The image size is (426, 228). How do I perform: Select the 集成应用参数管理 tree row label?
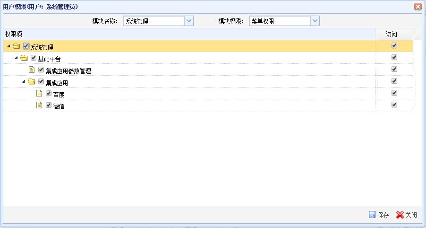68,71
